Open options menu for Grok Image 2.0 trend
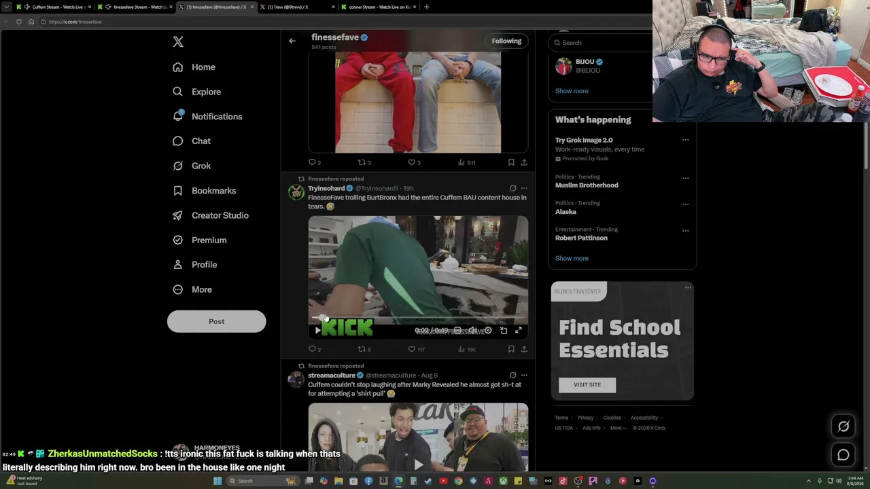 point(685,140)
